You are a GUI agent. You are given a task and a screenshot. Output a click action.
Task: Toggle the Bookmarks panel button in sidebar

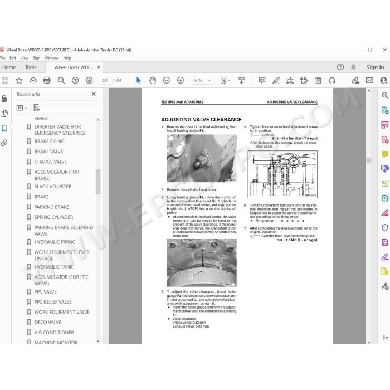[4, 128]
